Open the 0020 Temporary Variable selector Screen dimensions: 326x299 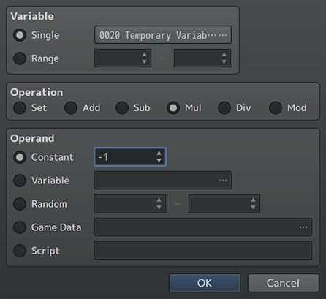[163, 35]
